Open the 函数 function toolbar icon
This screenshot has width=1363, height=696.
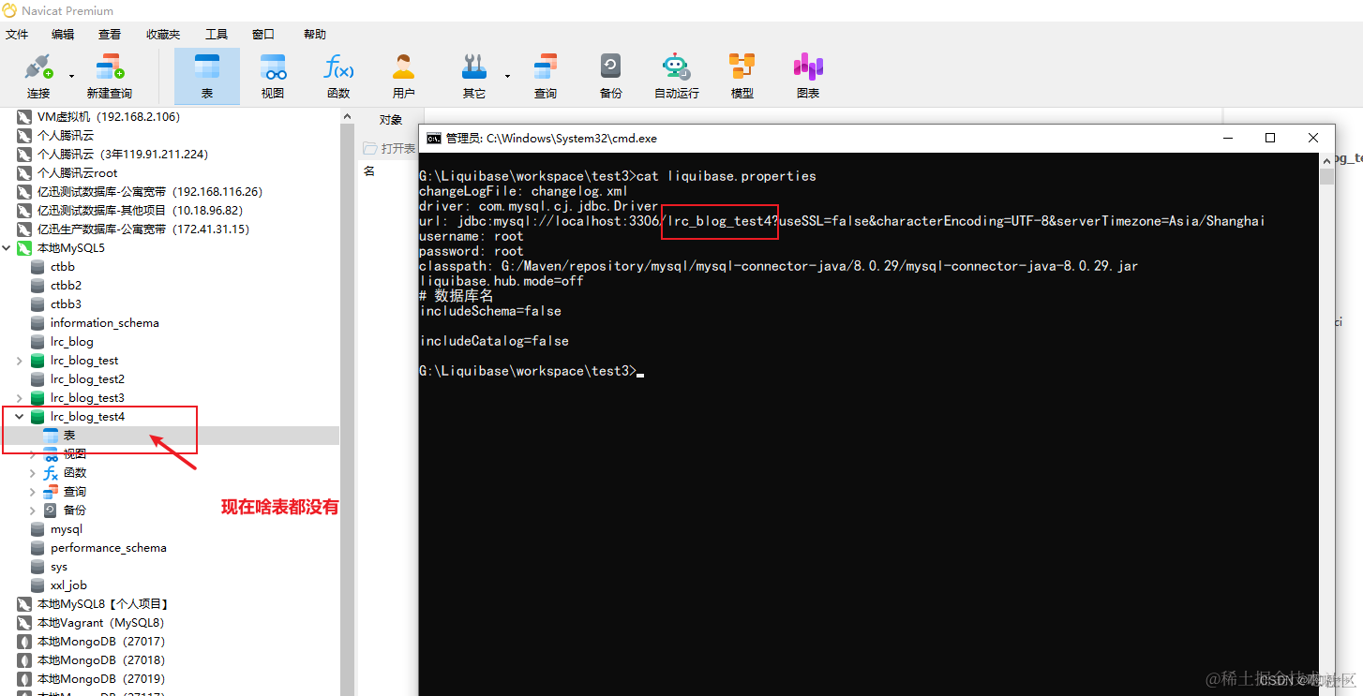click(338, 75)
